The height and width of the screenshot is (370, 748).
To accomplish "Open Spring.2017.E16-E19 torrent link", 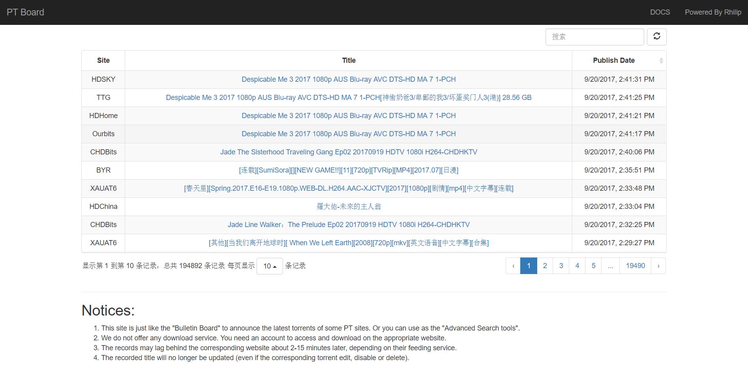I will 349,188.
